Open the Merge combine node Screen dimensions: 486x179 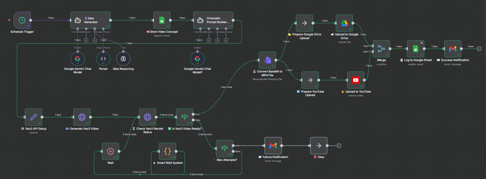[x=381, y=49]
